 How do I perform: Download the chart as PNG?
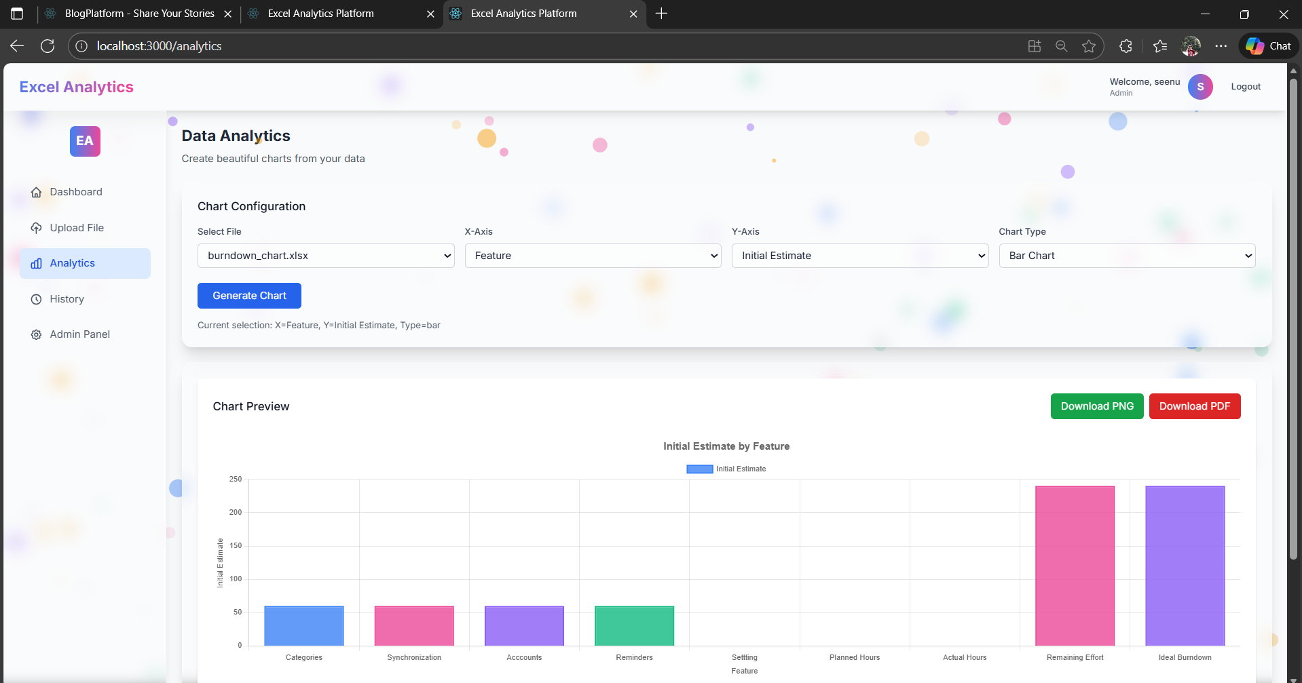[1097, 406]
